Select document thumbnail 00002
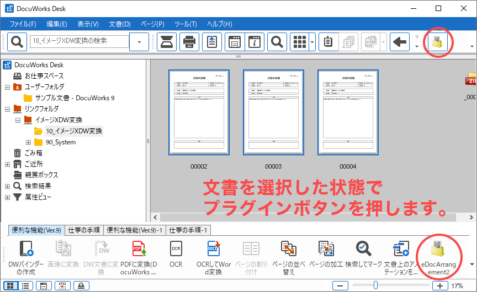 [199, 112]
